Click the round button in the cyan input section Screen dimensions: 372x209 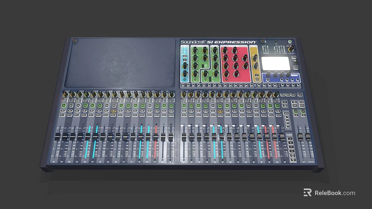[184, 80]
